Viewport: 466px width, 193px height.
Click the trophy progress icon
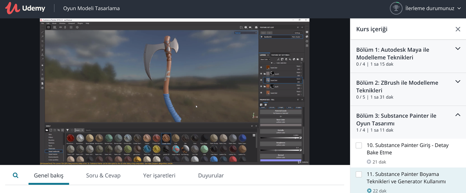tap(396, 8)
